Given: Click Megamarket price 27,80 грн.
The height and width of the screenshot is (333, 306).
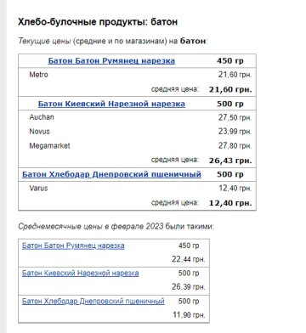Looking at the screenshot, I should click(x=235, y=146).
